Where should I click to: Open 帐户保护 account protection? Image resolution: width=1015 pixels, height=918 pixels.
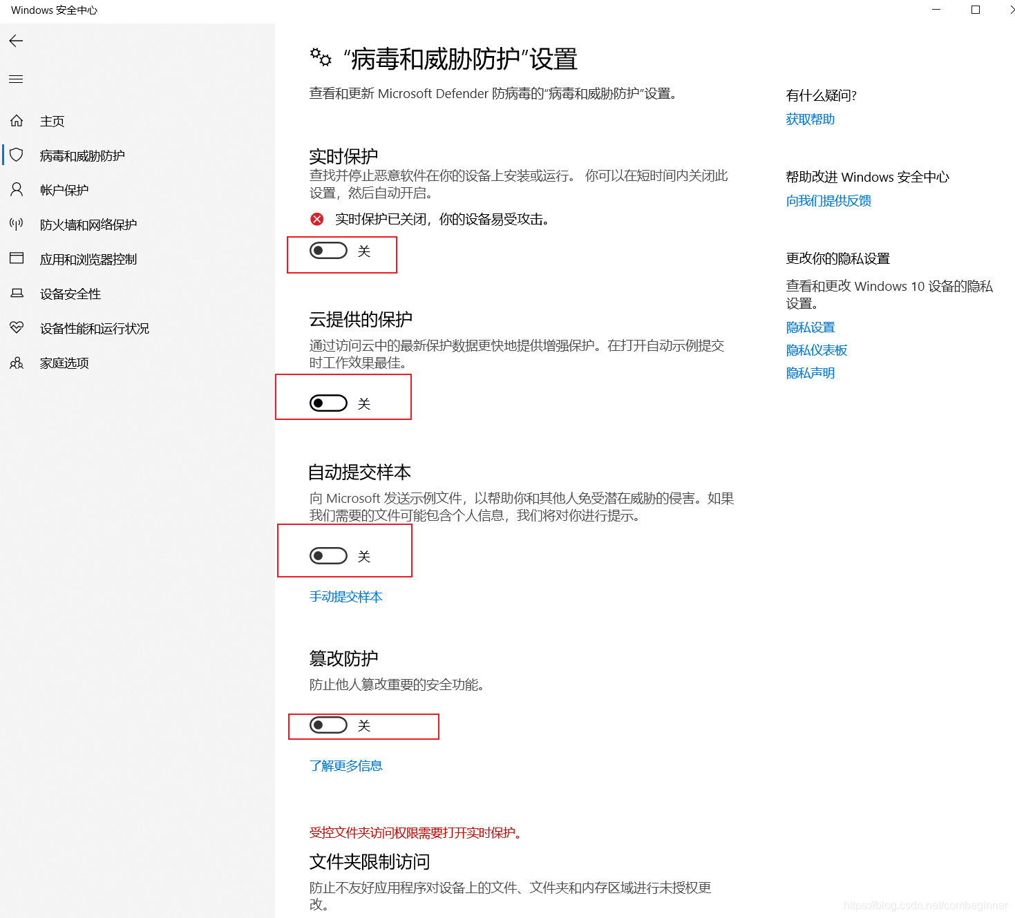tap(64, 189)
